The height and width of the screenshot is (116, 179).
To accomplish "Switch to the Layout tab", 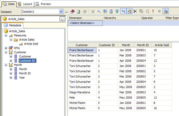I will (25, 4).
